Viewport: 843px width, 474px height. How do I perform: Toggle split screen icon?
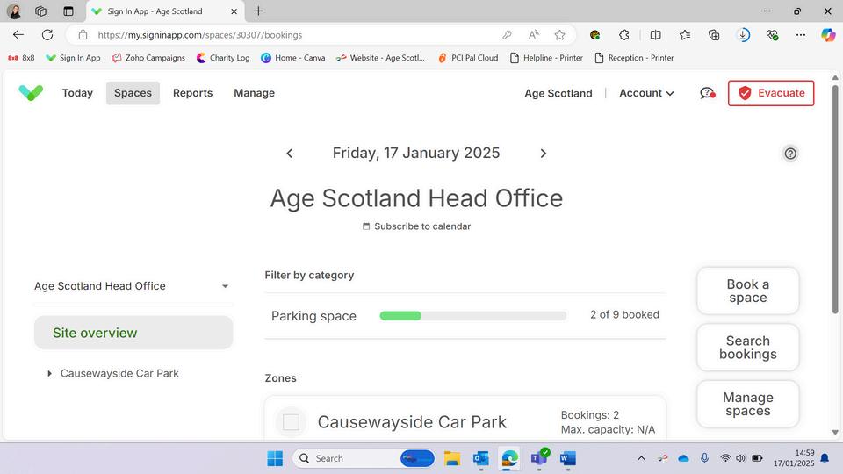[x=655, y=35]
